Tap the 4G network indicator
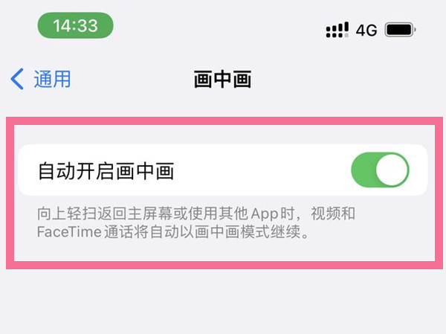Image resolution: width=446 pixels, height=334 pixels. 366,30
